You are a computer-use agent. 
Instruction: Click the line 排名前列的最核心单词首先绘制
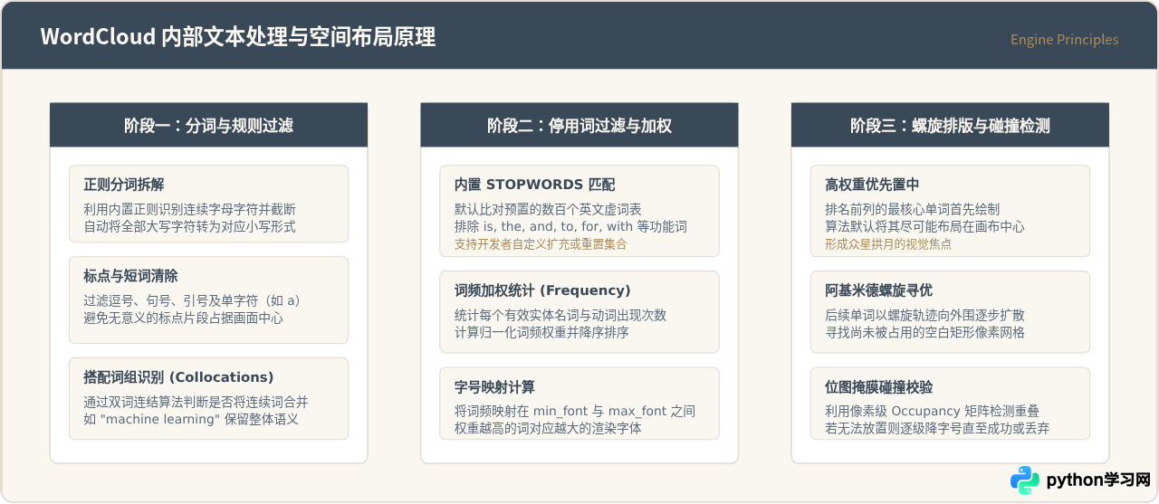[x=912, y=209]
